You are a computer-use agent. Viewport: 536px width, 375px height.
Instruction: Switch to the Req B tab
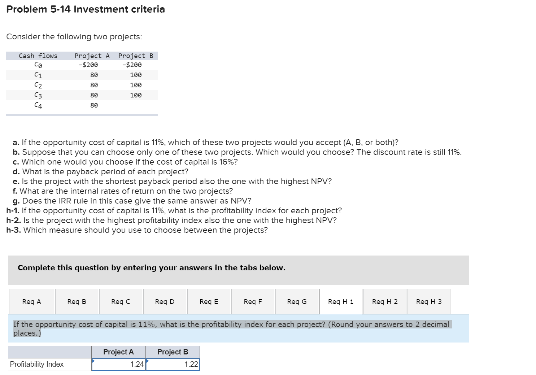coord(76,301)
